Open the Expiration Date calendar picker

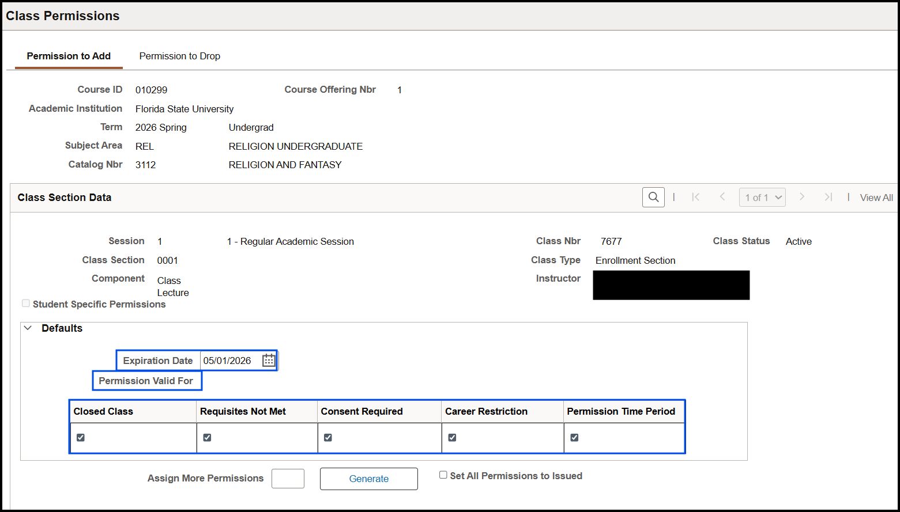pyautogui.click(x=269, y=361)
